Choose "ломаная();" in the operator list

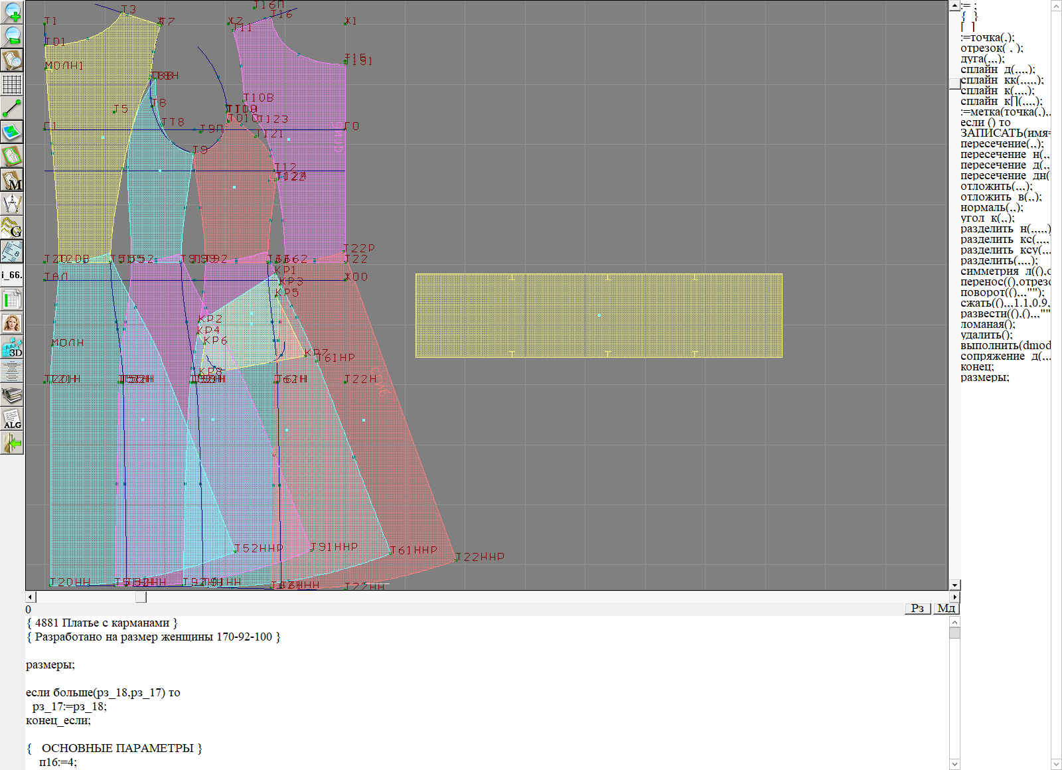coord(988,325)
